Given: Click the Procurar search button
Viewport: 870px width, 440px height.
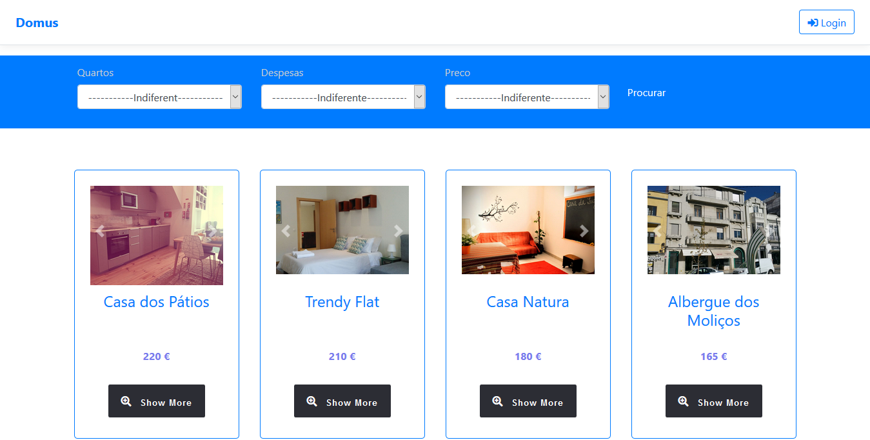Looking at the screenshot, I should pyautogui.click(x=646, y=93).
